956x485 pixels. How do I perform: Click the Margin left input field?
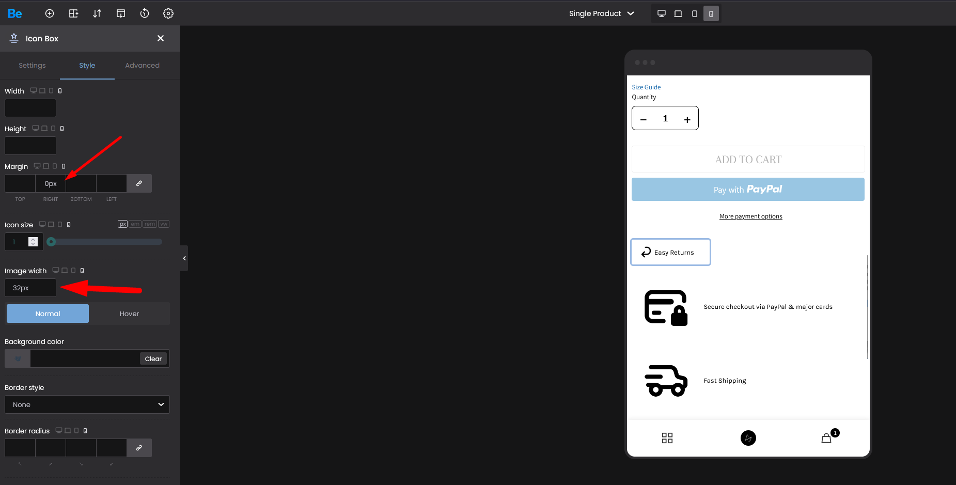pos(112,183)
